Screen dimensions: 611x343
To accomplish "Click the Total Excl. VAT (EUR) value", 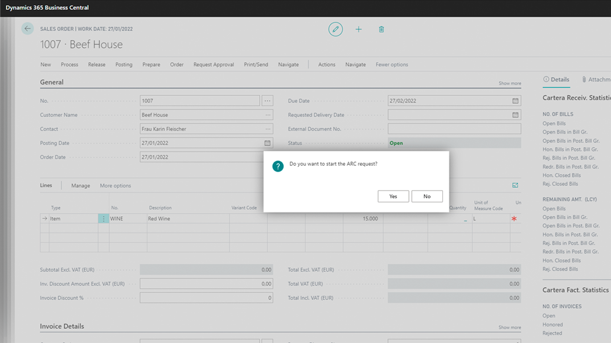I will 454,270.
